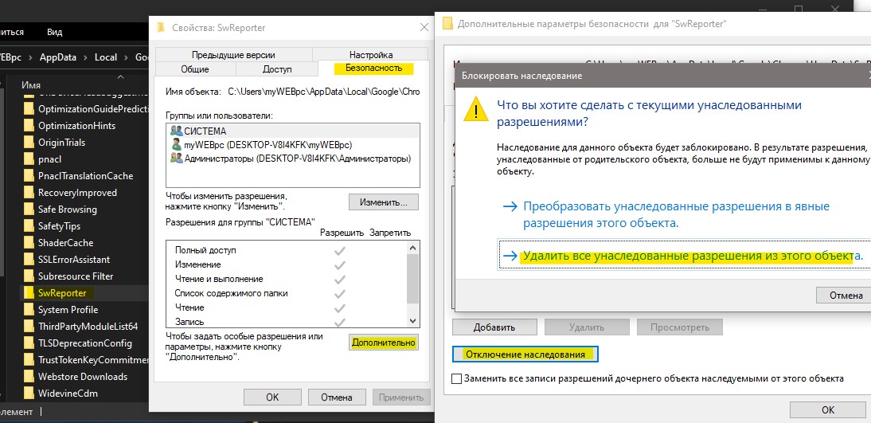Click the Дополнительно button
Image resolution: width=871 pixels, height=423 pixels.
click(384, 343)
